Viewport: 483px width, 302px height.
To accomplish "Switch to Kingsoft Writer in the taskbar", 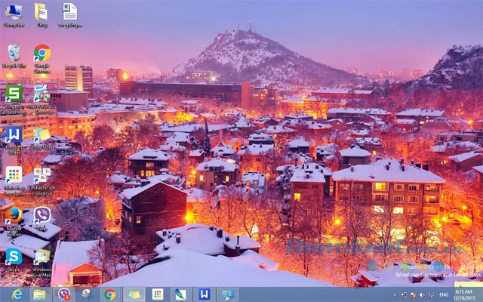I will click(205, 294).
